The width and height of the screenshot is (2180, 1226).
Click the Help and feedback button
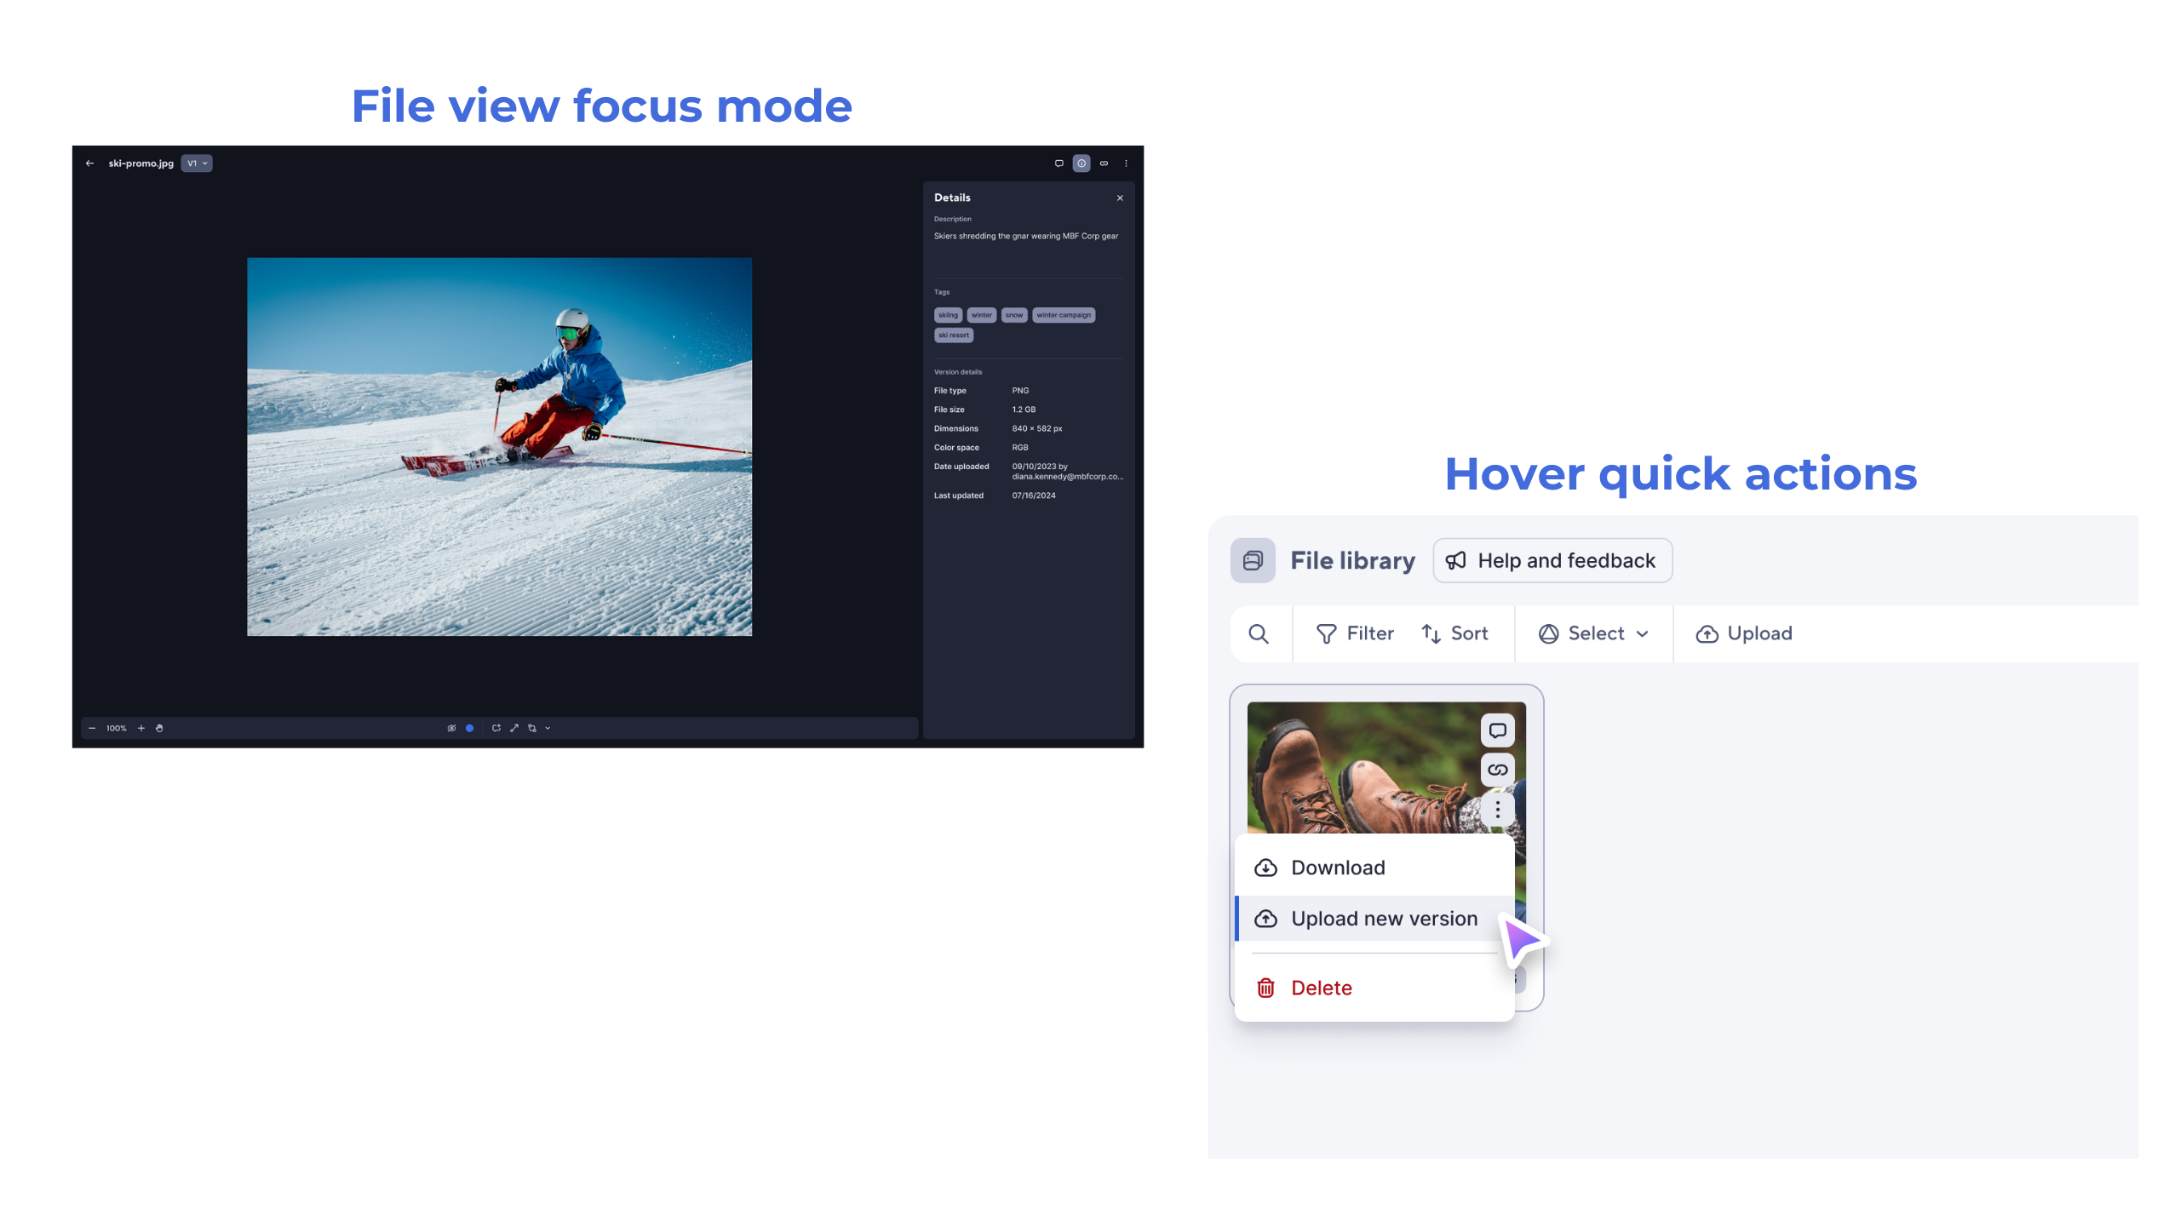pos(1552,560)
